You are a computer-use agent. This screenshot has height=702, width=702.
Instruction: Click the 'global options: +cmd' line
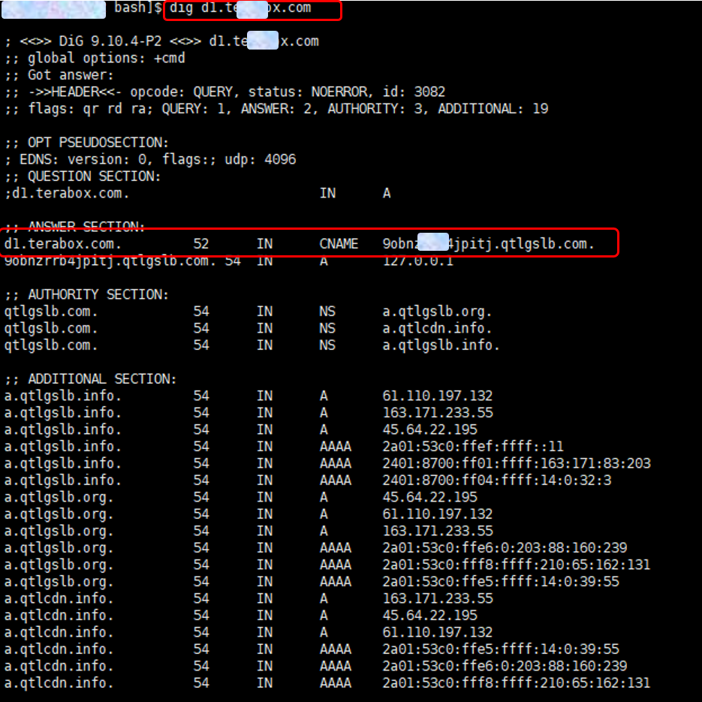pos(106,59)
